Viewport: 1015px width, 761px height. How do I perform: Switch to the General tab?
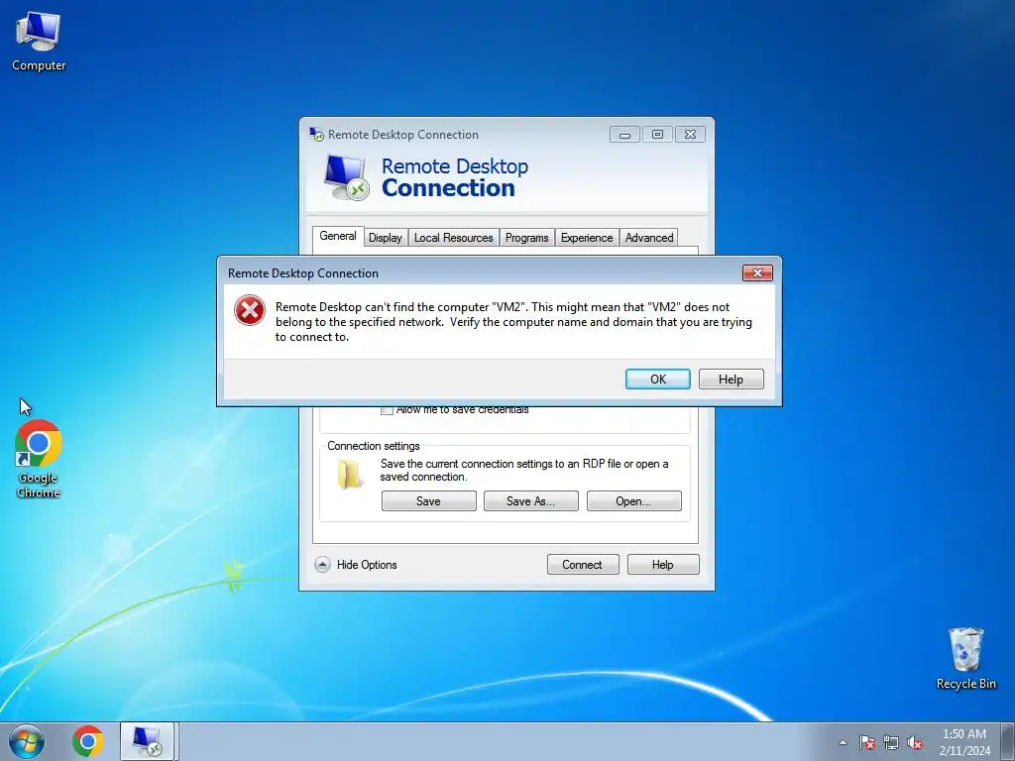337,236
